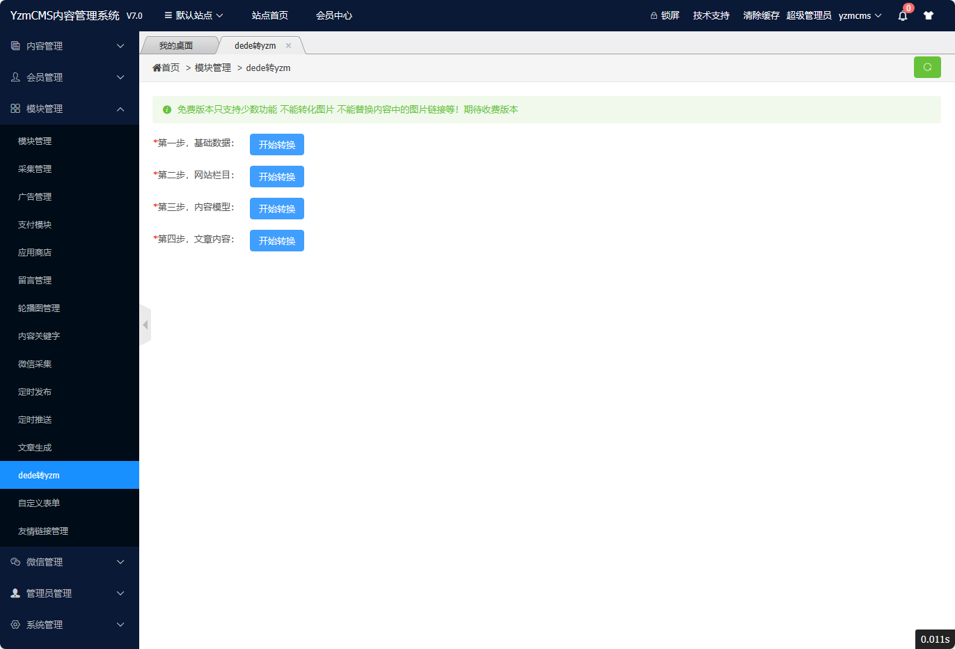This screenshot has width=955, height=649.
Task: Start conversion for 第四步 文章内容
Action: [277, 240]
